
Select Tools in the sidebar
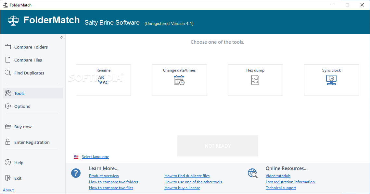[x=33, y=93]
